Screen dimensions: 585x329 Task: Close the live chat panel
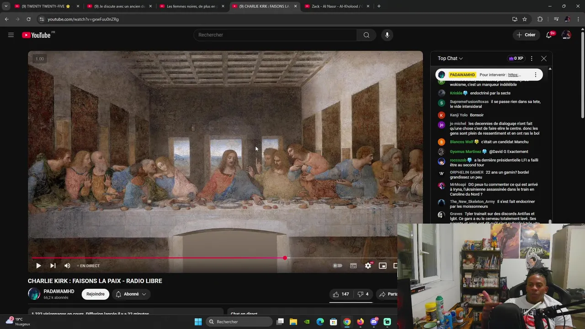point(543,58)
